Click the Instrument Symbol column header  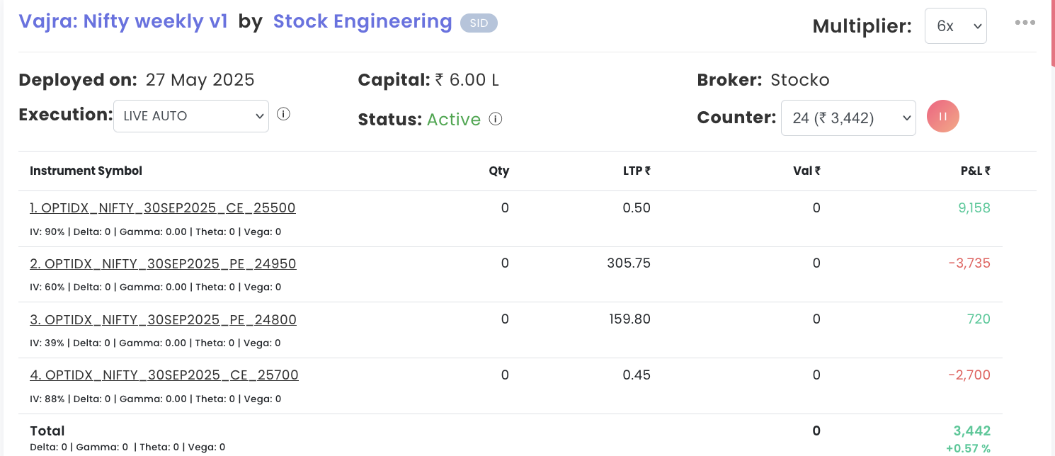click(86, 171)
